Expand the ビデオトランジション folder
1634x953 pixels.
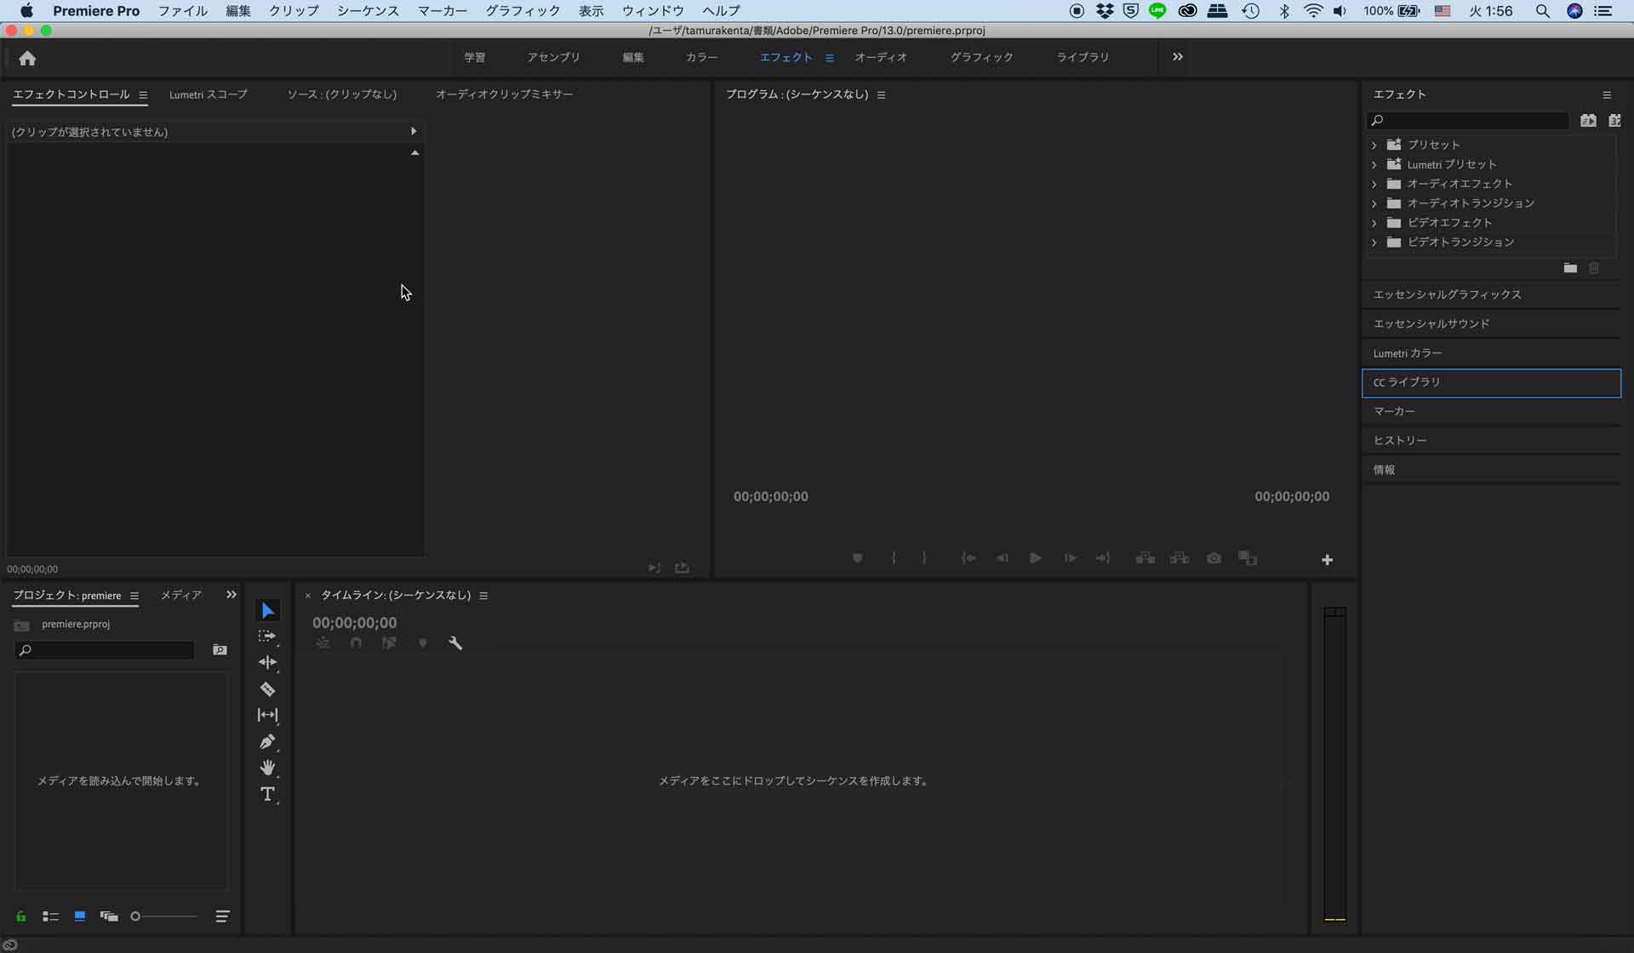pos(1374,243)
